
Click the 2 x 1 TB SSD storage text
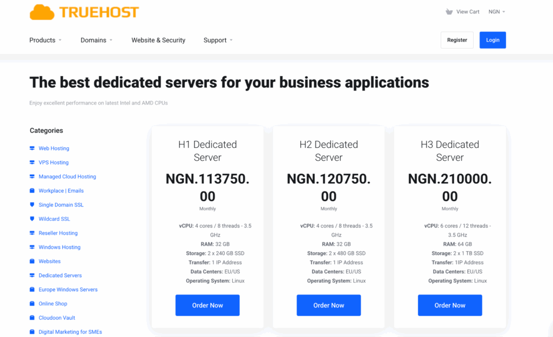[469, 253]
